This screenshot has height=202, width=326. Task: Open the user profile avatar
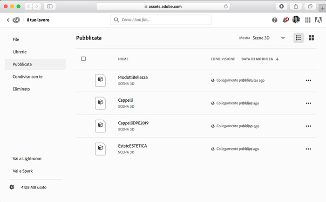tap(296, 20)
